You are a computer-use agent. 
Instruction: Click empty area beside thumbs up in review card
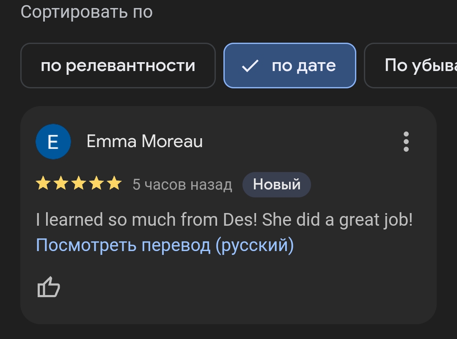(x=233, y=287)
